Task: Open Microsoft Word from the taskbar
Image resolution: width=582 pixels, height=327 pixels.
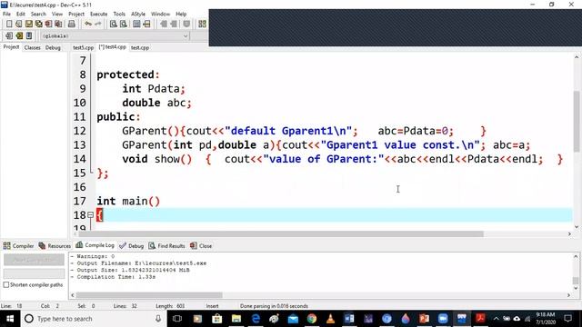Action: point(349,319)
